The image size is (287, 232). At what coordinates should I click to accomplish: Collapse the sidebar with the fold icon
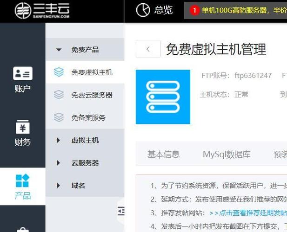pyautogui.click(x=121, y=211)
